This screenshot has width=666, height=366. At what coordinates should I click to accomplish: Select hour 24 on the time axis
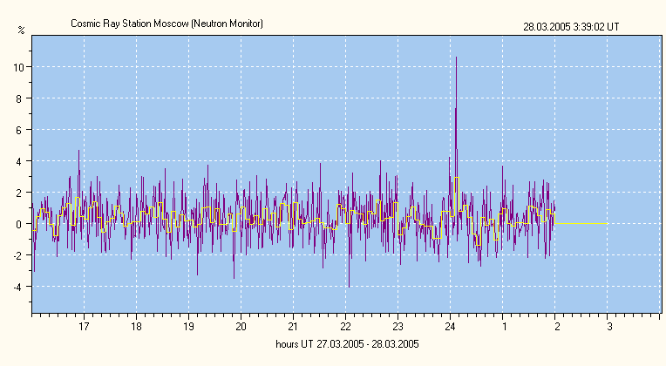451,327
